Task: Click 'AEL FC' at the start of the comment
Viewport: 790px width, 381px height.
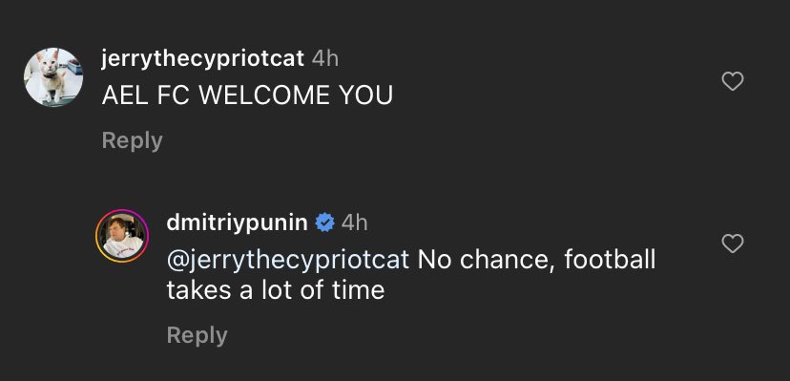Action: [146, 95]
